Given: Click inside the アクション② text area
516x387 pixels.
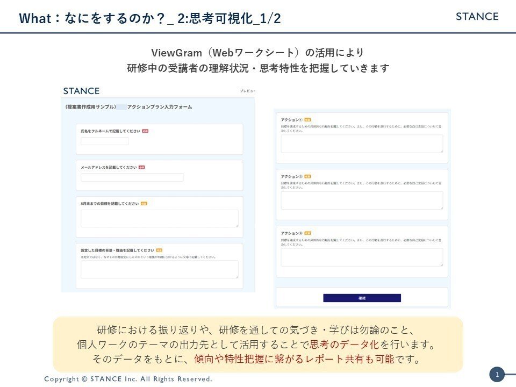Looking at the screenshot, I should click(362, 200).
